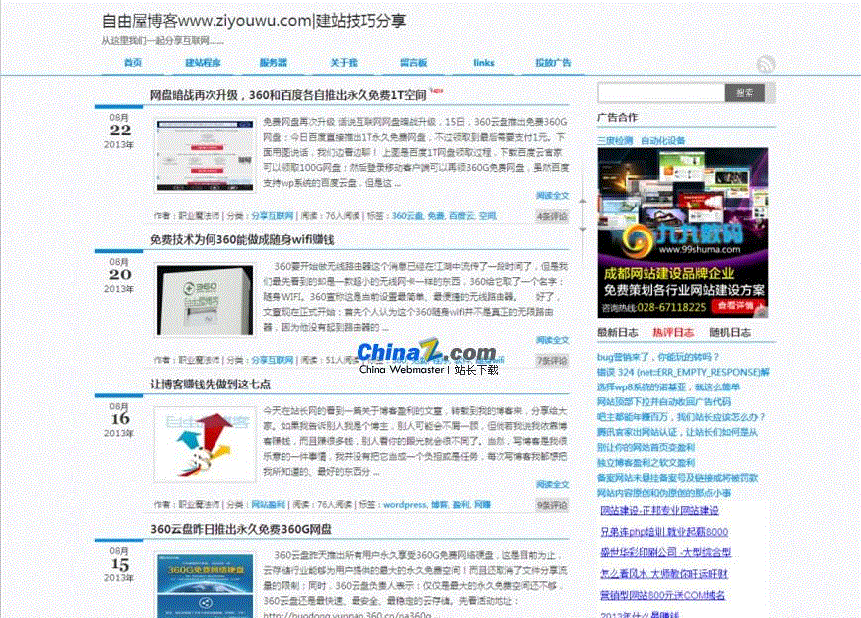Open thumbnail of the 360G netdisk post
Screen dimensions: 861x618
(x=191, y=584)
